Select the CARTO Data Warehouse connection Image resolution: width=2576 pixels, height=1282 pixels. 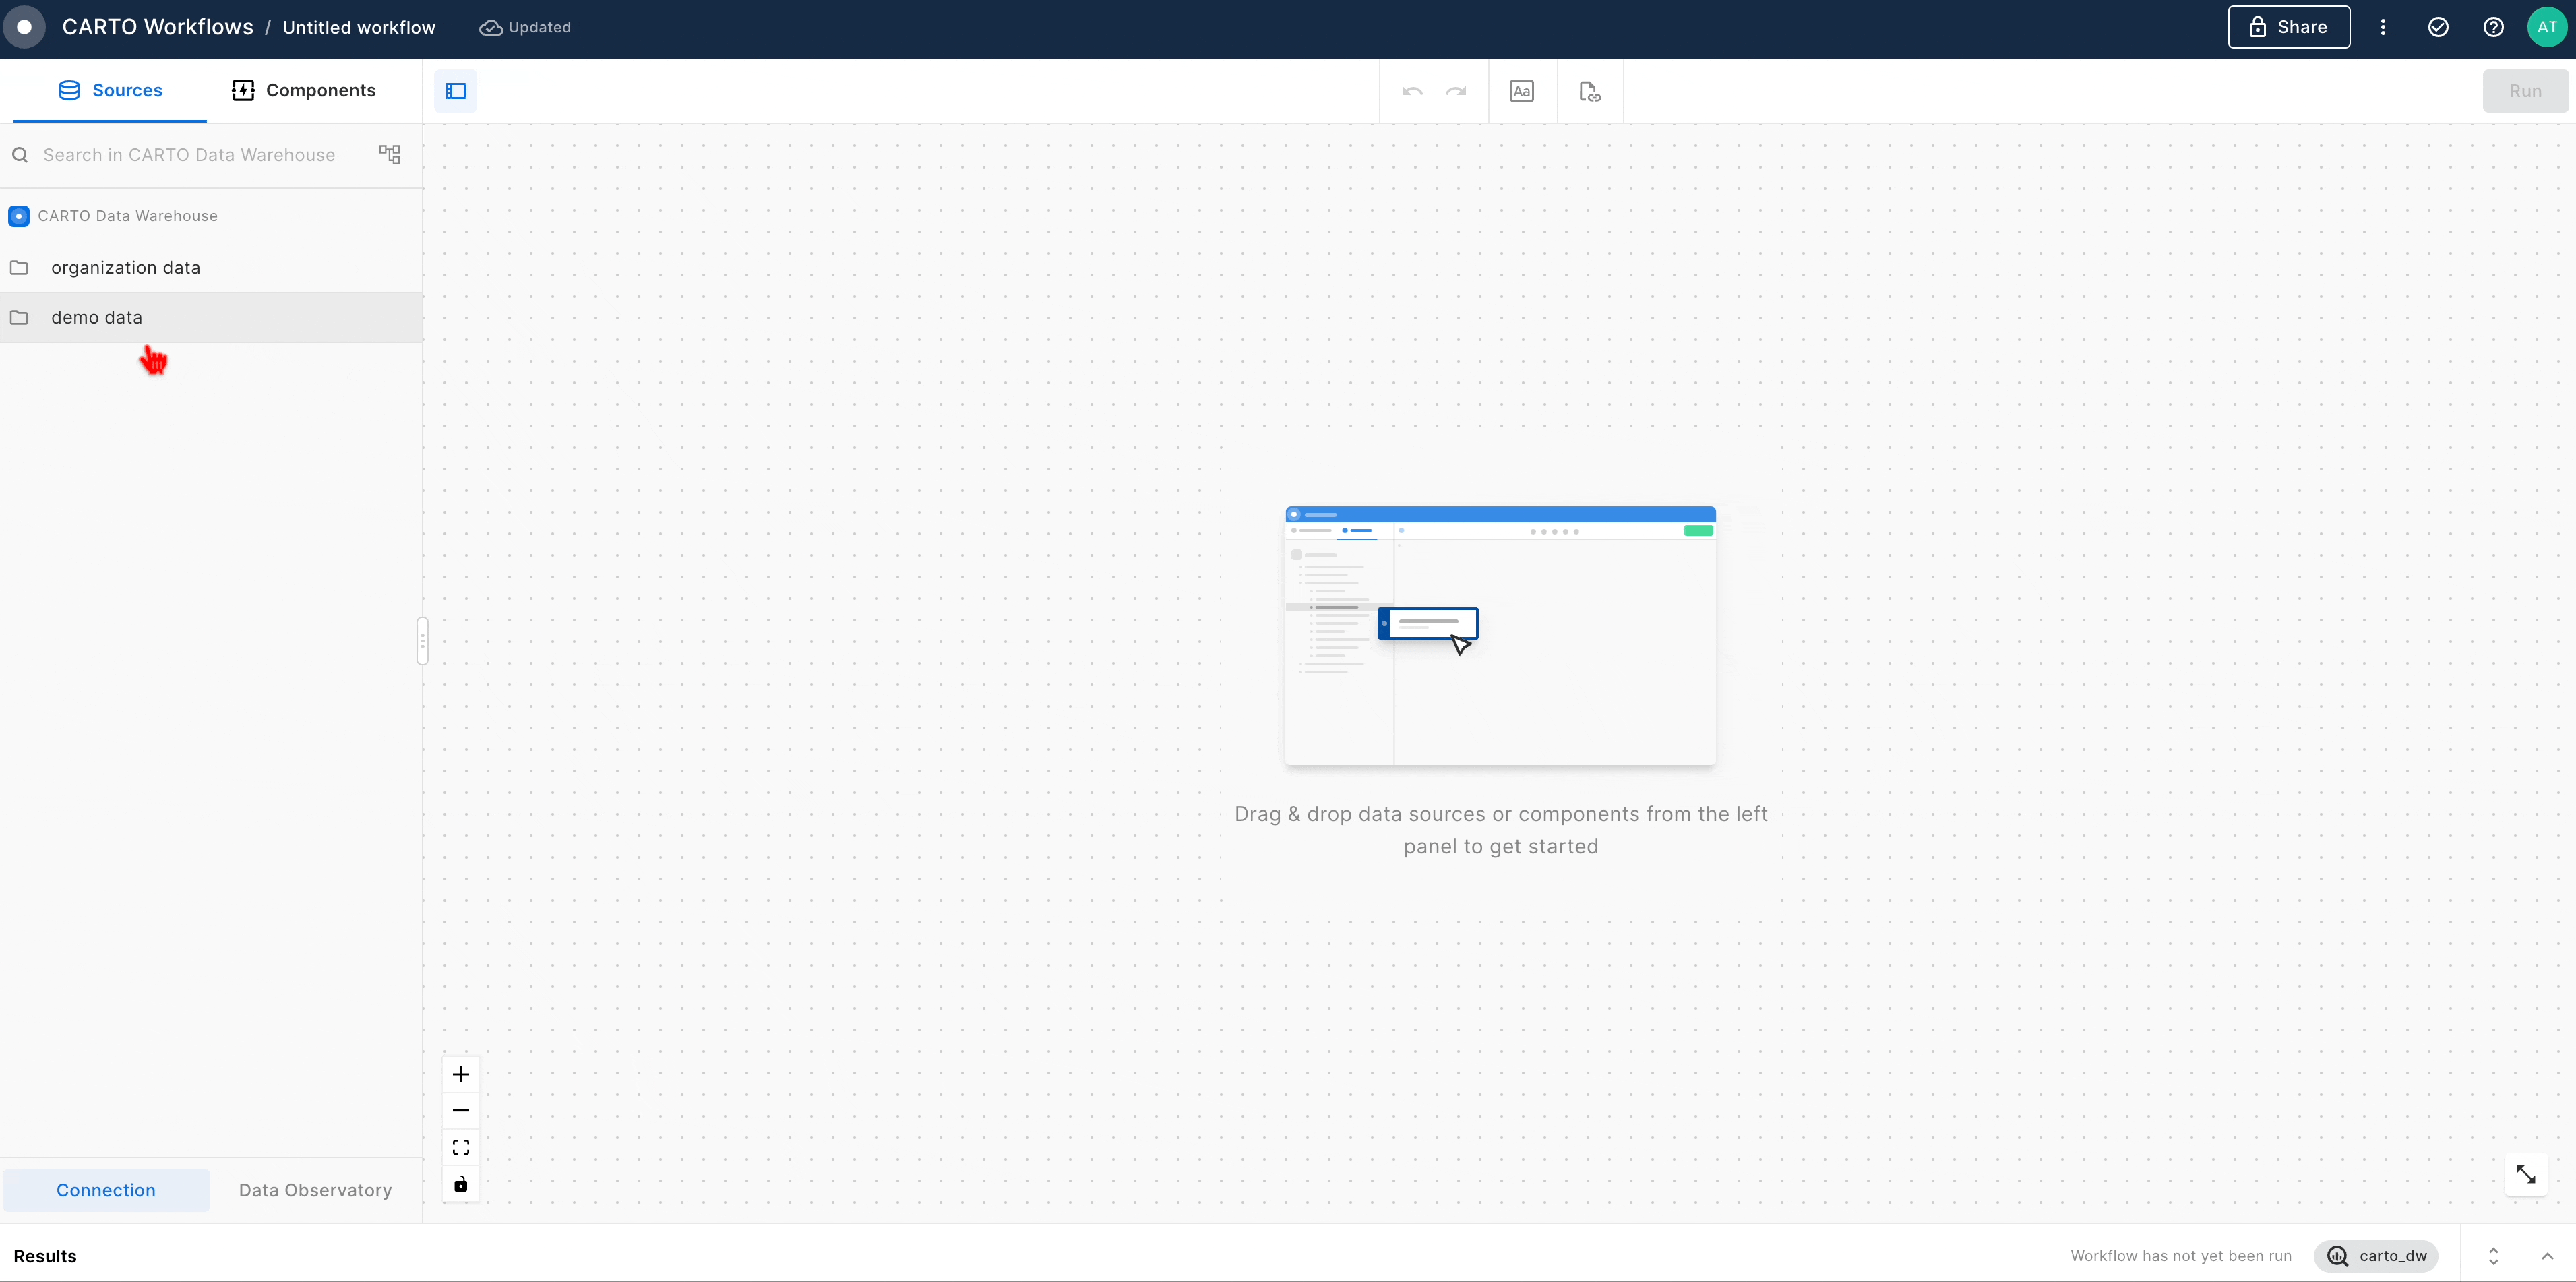(112, 216)
